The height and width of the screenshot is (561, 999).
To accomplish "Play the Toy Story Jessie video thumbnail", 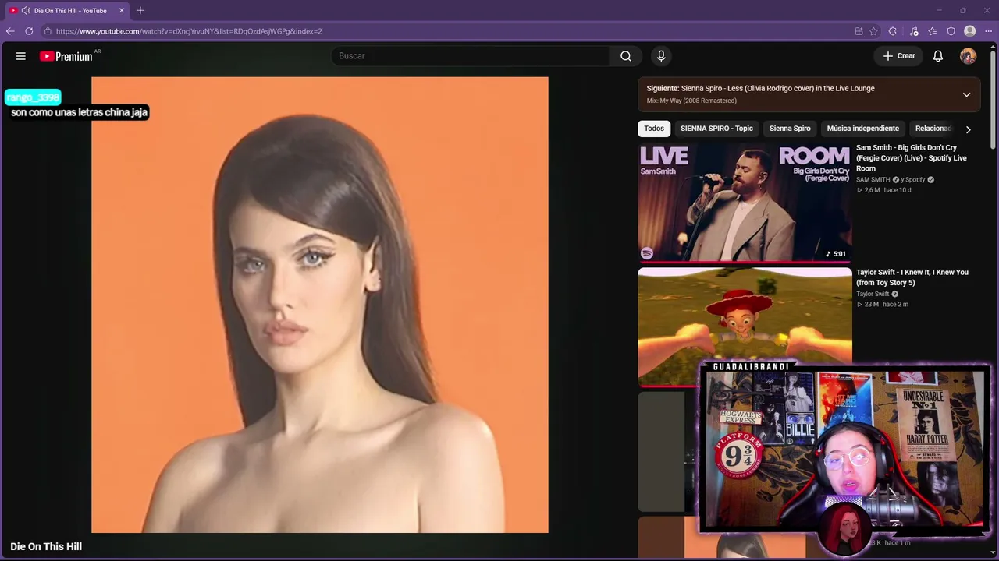I will click(x=745, y=326).
